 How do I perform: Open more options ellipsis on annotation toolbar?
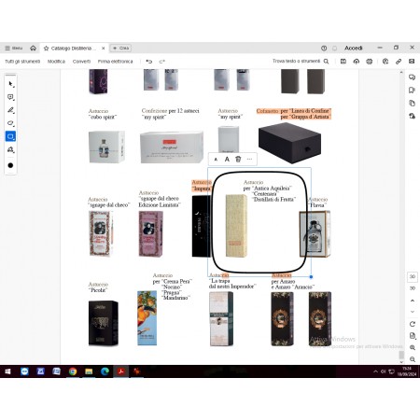(249, 160)
